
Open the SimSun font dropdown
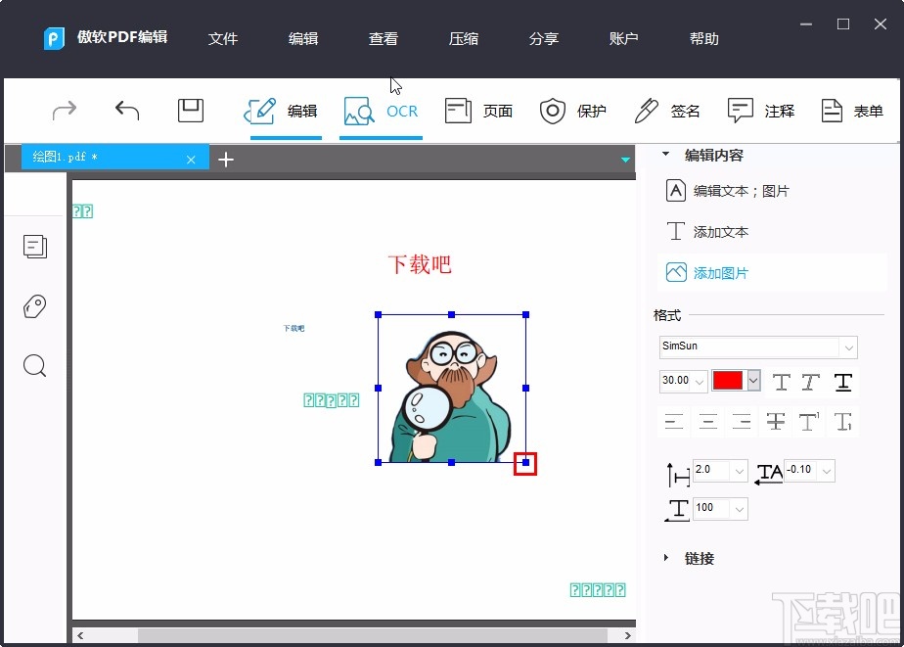[x=847, y=347]
